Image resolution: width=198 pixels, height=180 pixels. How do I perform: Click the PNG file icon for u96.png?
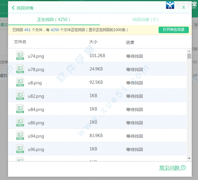[20, 149]
